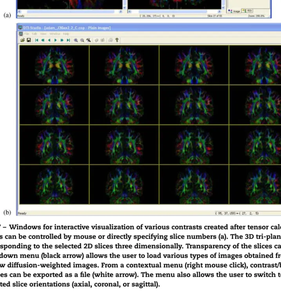Open the Edit menu
This screenshot has width=281, height=294.
[x=34, y=34]
